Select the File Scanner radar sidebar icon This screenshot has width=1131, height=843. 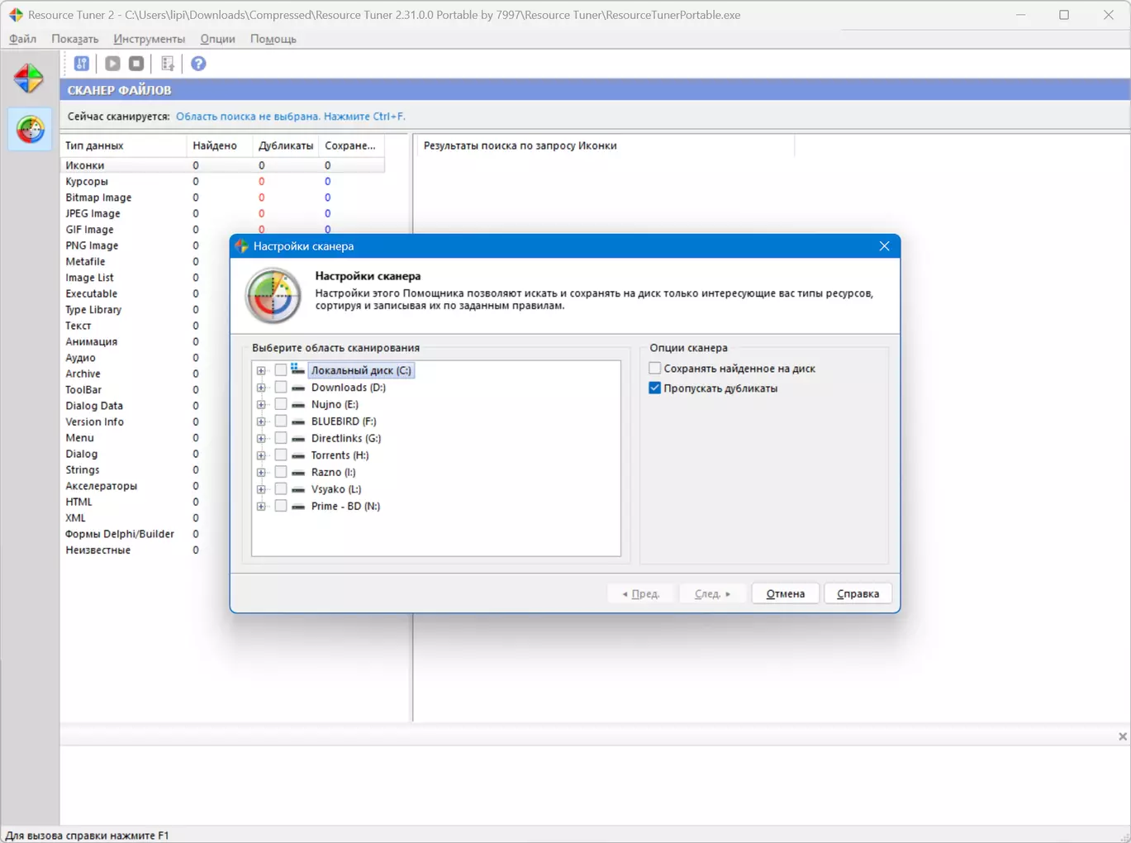pos(31,129)
